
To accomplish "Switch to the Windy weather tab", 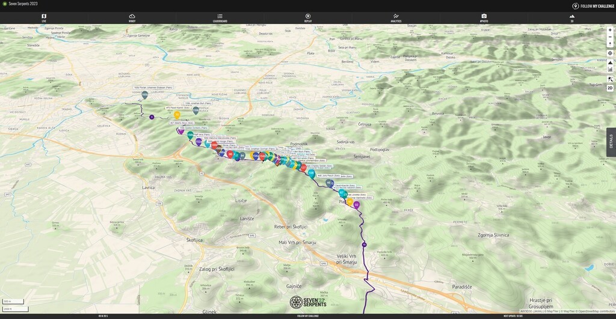I will coord(132,18).
